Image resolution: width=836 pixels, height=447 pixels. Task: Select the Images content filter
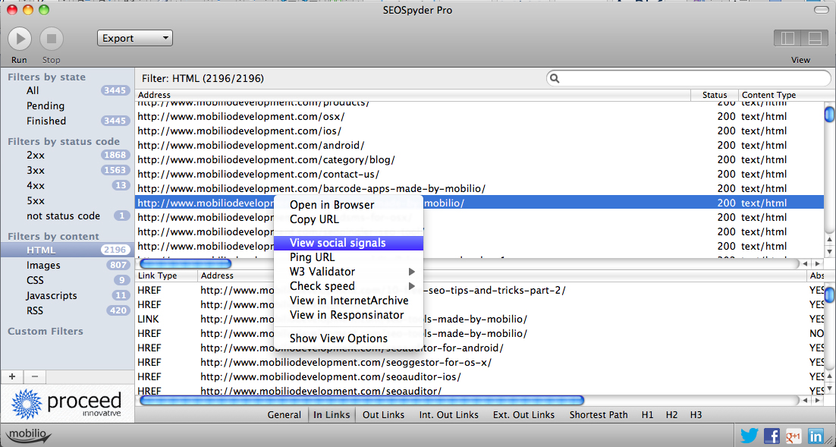[x=68, y=265]
